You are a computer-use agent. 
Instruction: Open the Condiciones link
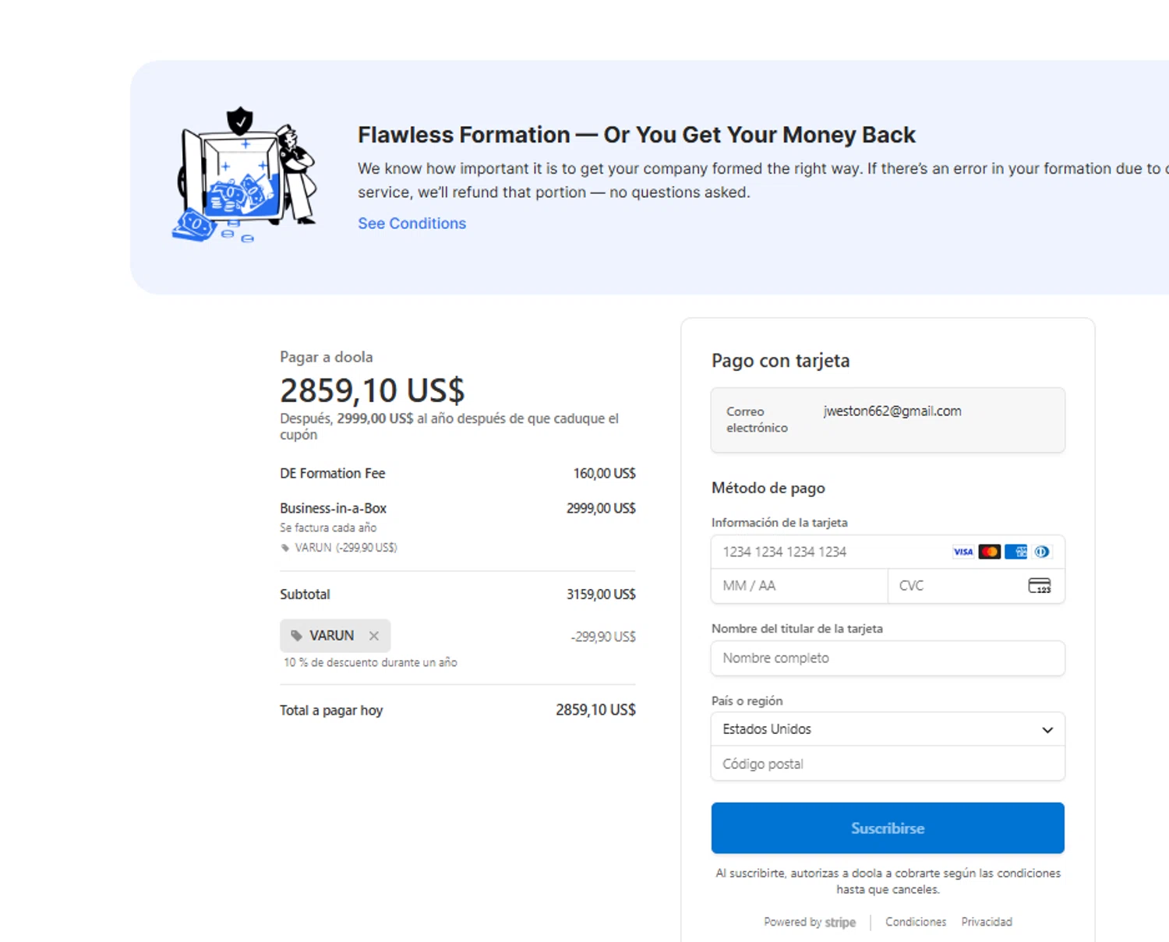tap(916, 922)
